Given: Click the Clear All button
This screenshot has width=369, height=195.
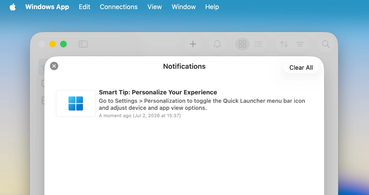Looking at the screenshot, I should [x=301, y=68].
